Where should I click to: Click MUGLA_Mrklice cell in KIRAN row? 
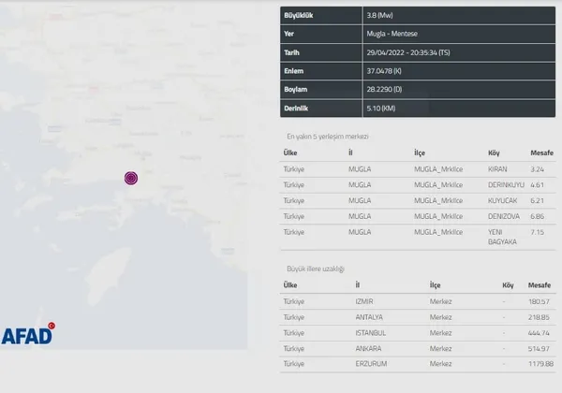click(x=438, y=169)
